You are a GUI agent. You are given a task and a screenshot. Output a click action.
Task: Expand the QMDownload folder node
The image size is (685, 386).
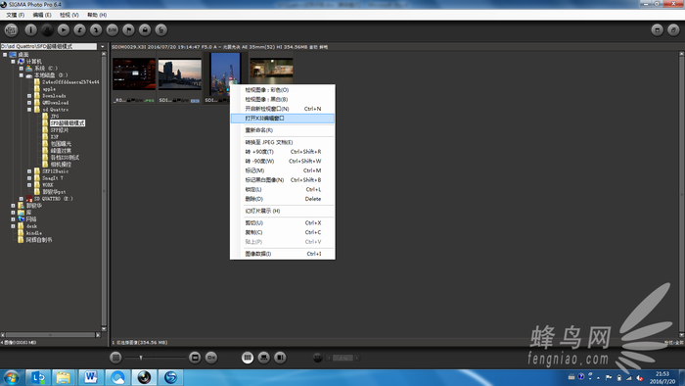tap(29, 103)
